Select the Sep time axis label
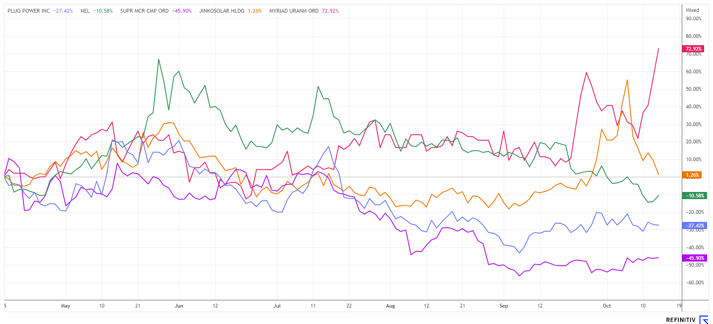Screen dimensions: 713x324 click(x=504, y=306)
